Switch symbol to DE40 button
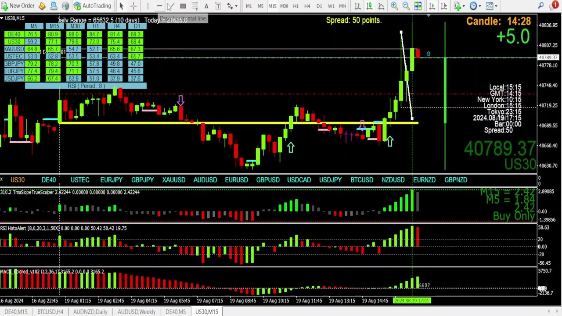The height and width of the screenshot is (316, 562). [49, 180]
